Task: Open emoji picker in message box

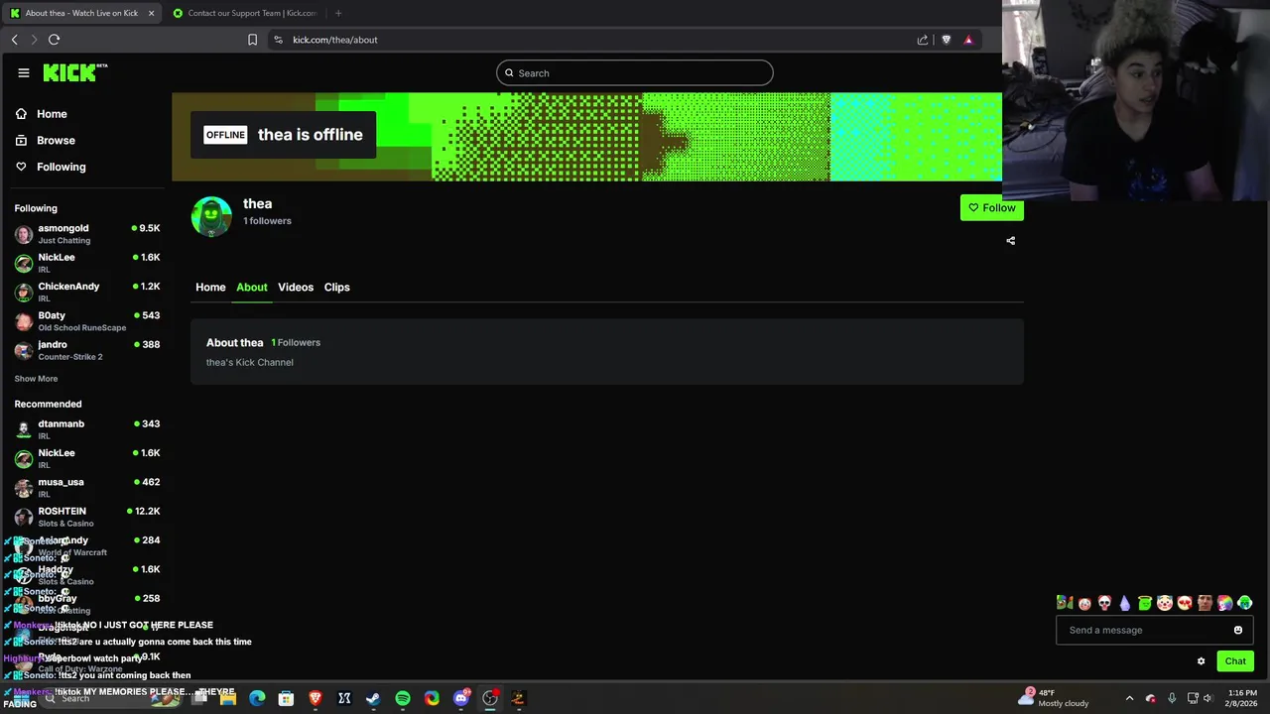Action: pyautogui.click(x=1237, y=630)
